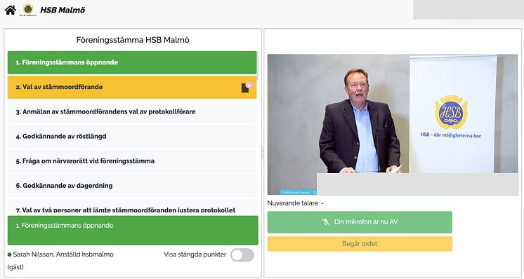This screenshot has width=524, height=279.
Task: Click the muted microphone icon
Action: [x=325, y=222]
